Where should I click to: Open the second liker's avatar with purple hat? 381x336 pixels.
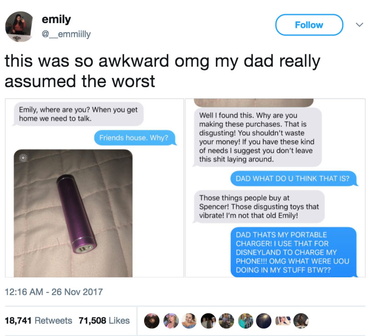[x=171, y=321]
